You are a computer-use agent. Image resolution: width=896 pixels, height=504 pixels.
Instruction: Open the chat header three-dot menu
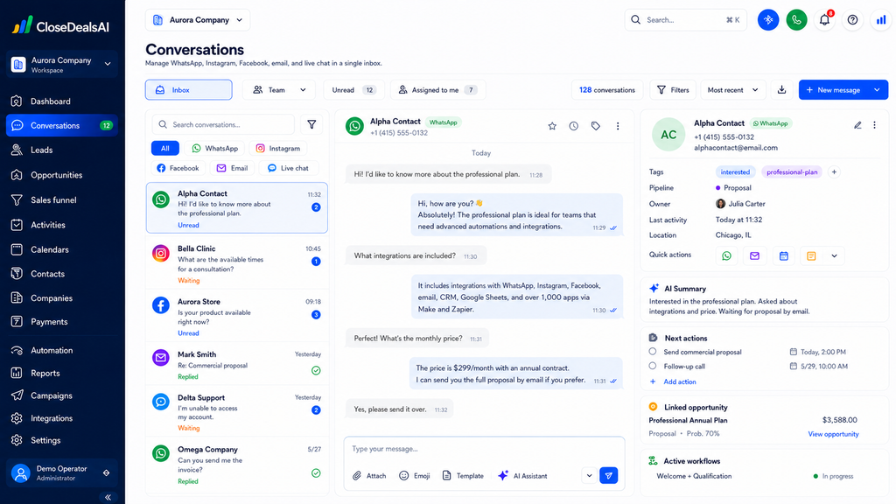[x=618, y=126]
